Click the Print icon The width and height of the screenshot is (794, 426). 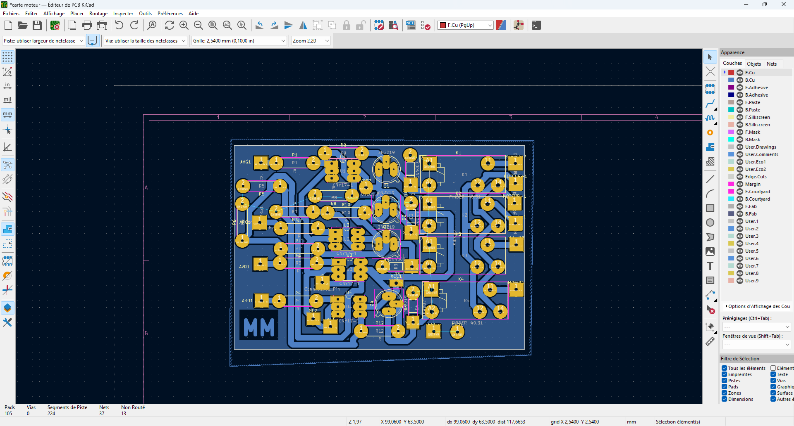click(87, 26)
